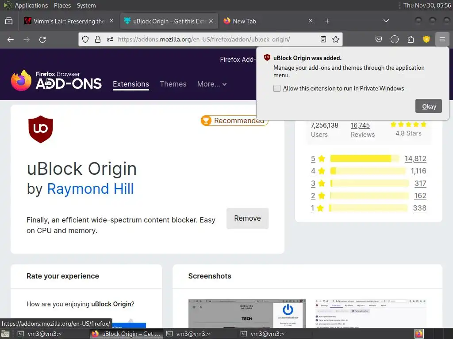Open the 16,745 Reviews link
Screen dimensions: 453x339
click(x=363, y=130)
